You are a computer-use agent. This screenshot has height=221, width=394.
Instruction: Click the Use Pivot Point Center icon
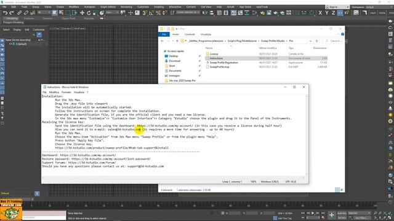click(123, 13)
